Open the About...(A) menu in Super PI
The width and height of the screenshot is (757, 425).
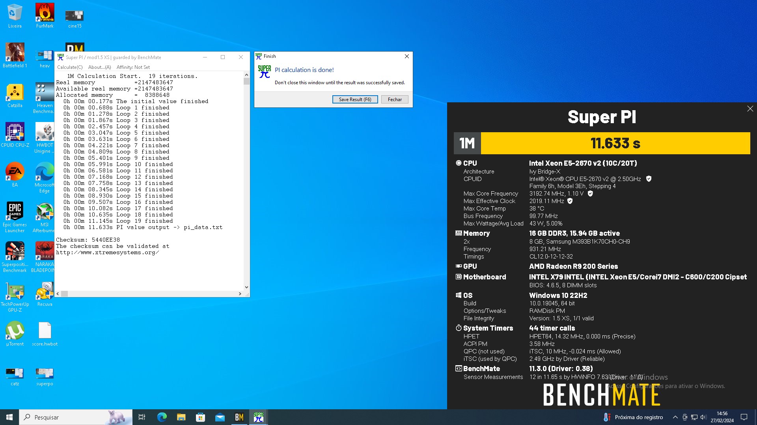pos(100,67)
